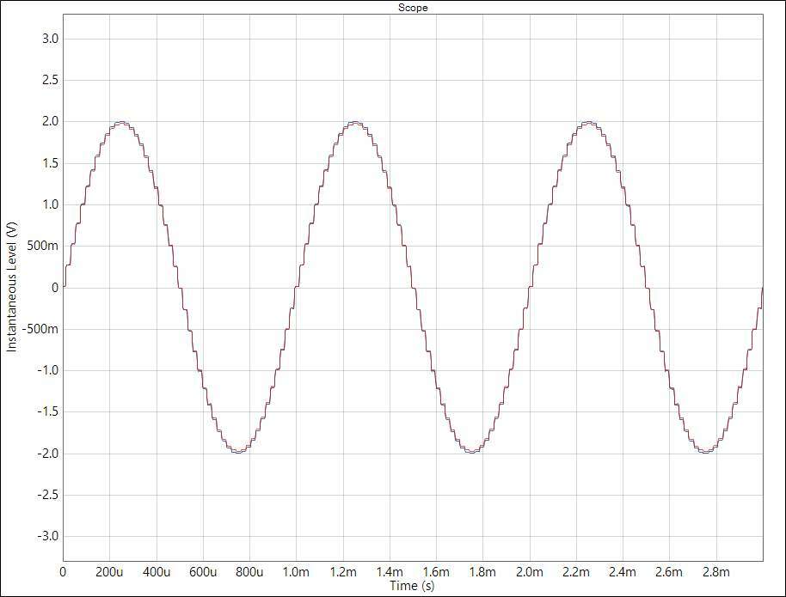Click the Time (s) axis label
This screenshot has width=786, height=597.
(x=412, y=586)
